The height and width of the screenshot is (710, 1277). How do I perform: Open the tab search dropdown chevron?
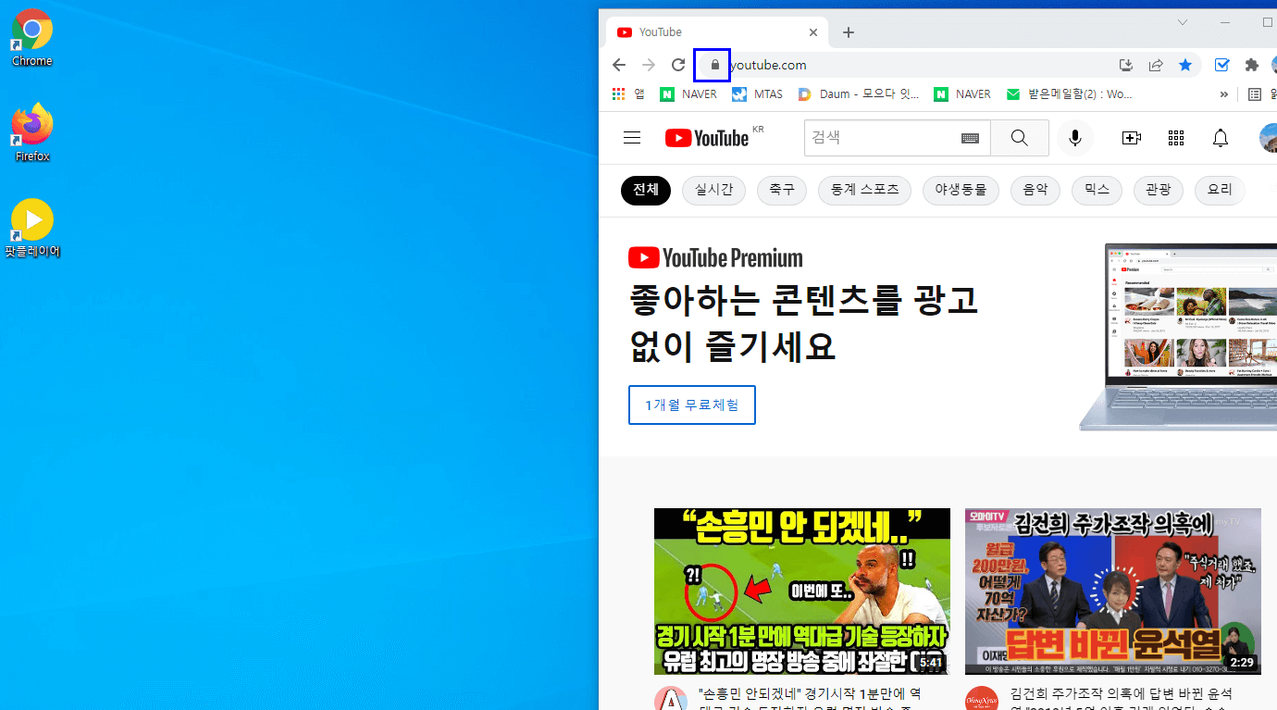[x=1183, y=21]
